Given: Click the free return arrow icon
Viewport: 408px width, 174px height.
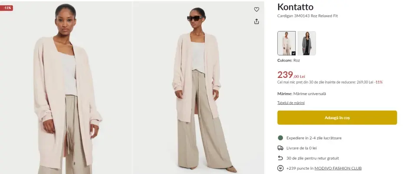Looking at the screenshot, I should click(280, 158).
